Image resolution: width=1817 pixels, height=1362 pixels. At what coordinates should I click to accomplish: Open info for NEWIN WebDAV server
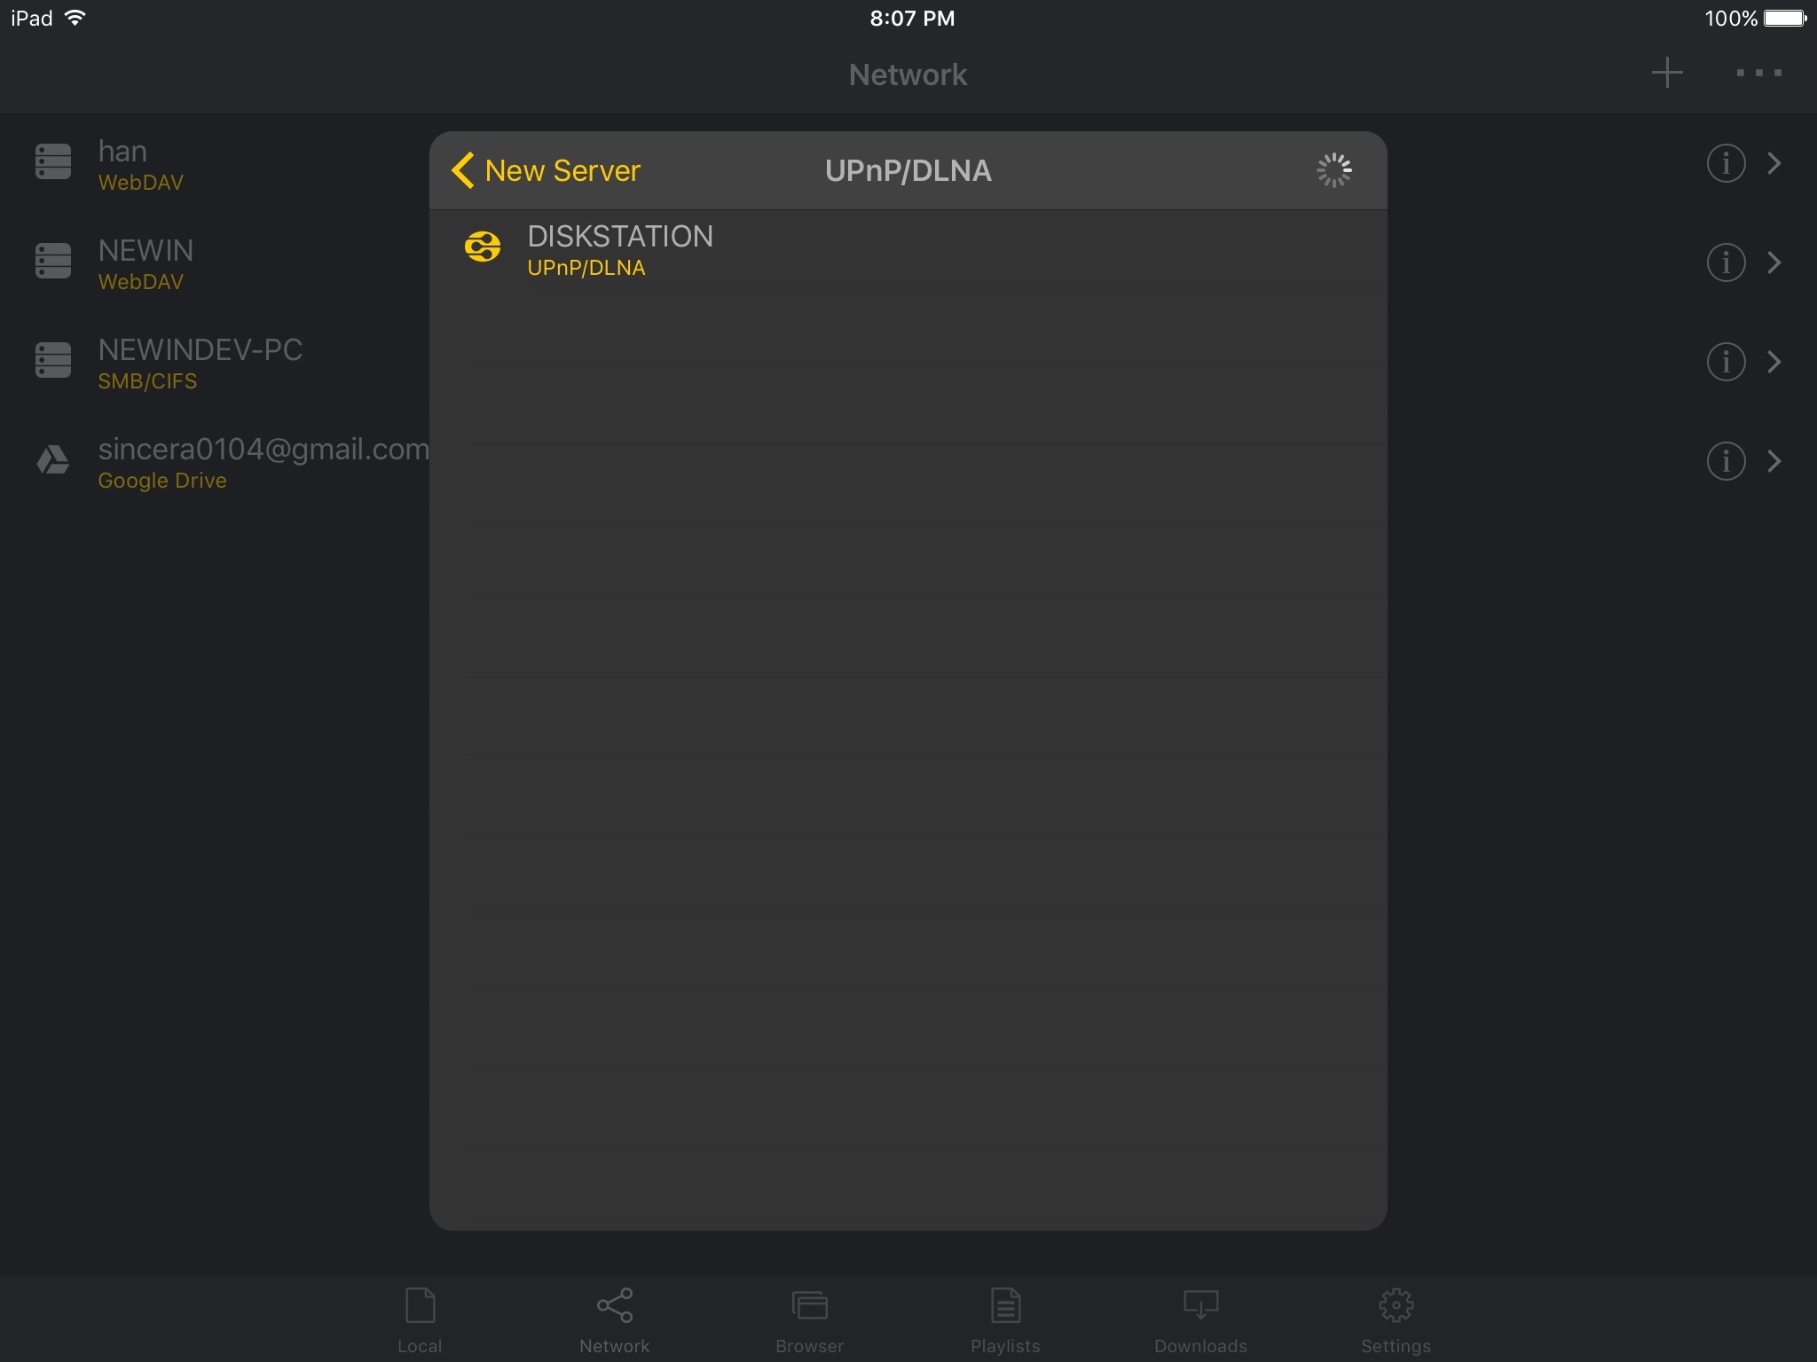(x=1726, y=262)
